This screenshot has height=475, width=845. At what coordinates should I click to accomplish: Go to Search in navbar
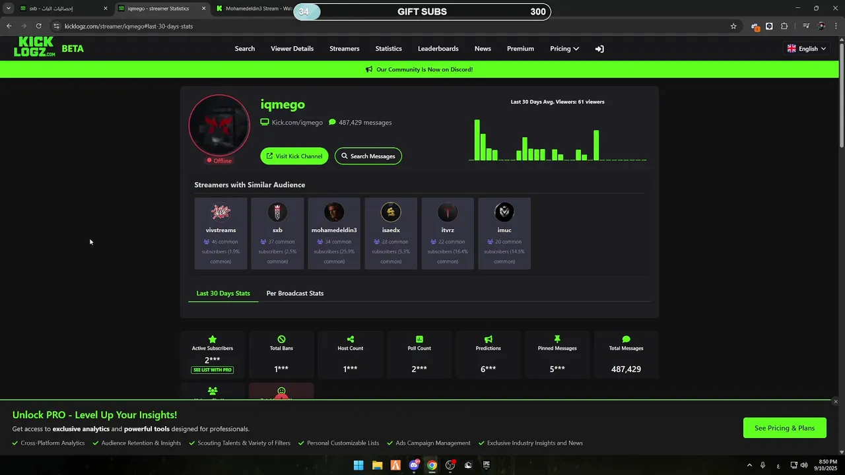[245, 49]
